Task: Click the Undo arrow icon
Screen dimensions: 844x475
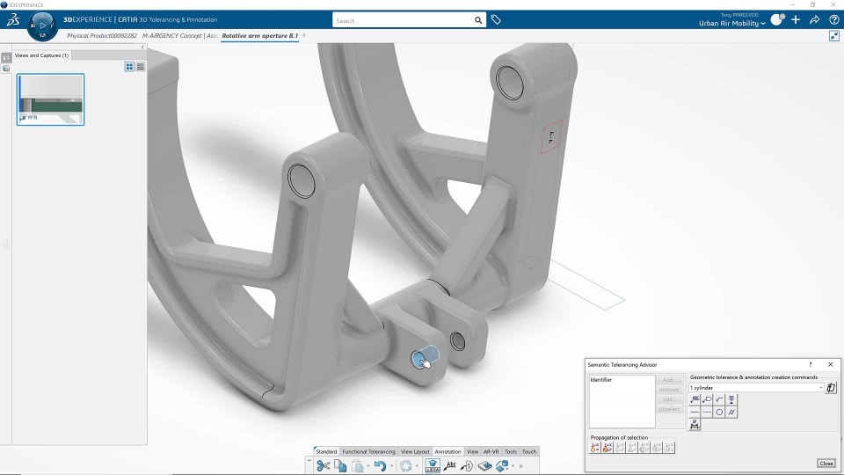Action: click(380, 466)
